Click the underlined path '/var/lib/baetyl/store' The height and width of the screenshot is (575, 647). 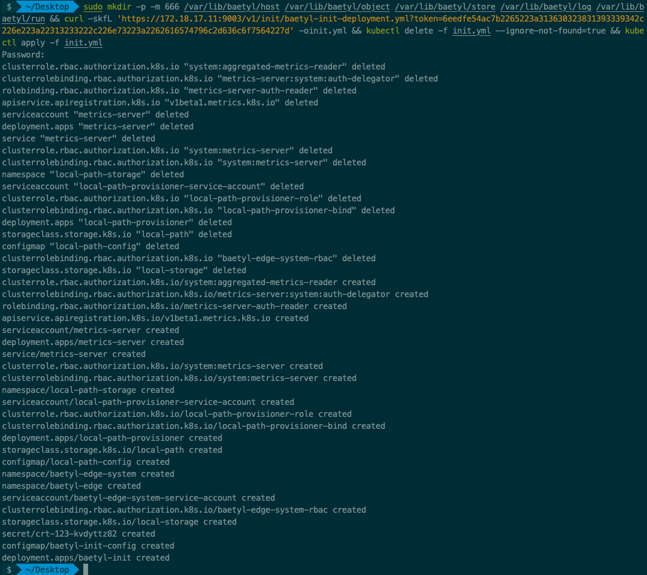(x=445, y=7)
